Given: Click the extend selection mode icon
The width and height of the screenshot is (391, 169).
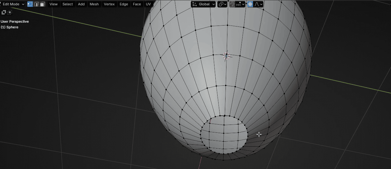Looking at the screenshot, I should (10, 12).
